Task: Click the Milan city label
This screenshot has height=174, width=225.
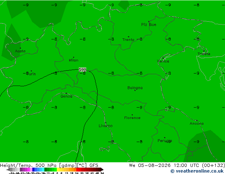Action: pyautogui.click(x=73, y=60)
